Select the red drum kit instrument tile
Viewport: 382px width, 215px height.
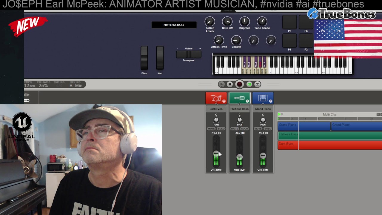click(216, 98)
